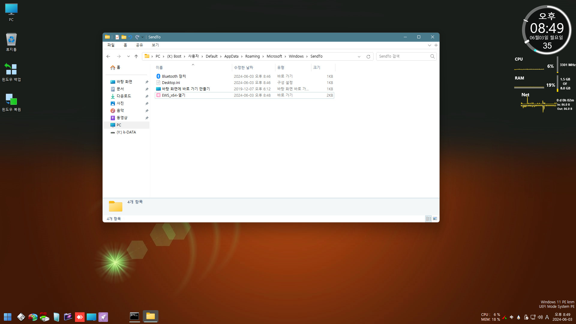Viewport: 576px width, 324px height.
Task: Select the 윈도우 백업 desktop icon
Action: click(11, 72)
